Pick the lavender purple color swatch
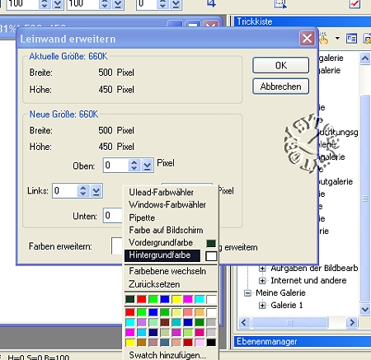This screenshot has height=360, width=371. click(142, 322)
